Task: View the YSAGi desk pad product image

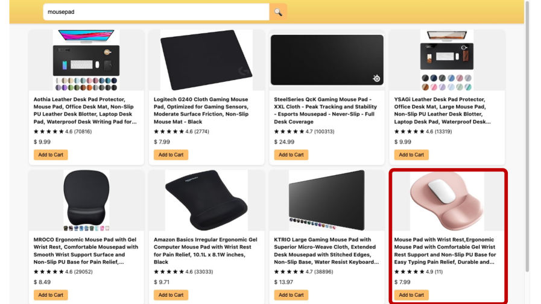Action: point(447,60)
